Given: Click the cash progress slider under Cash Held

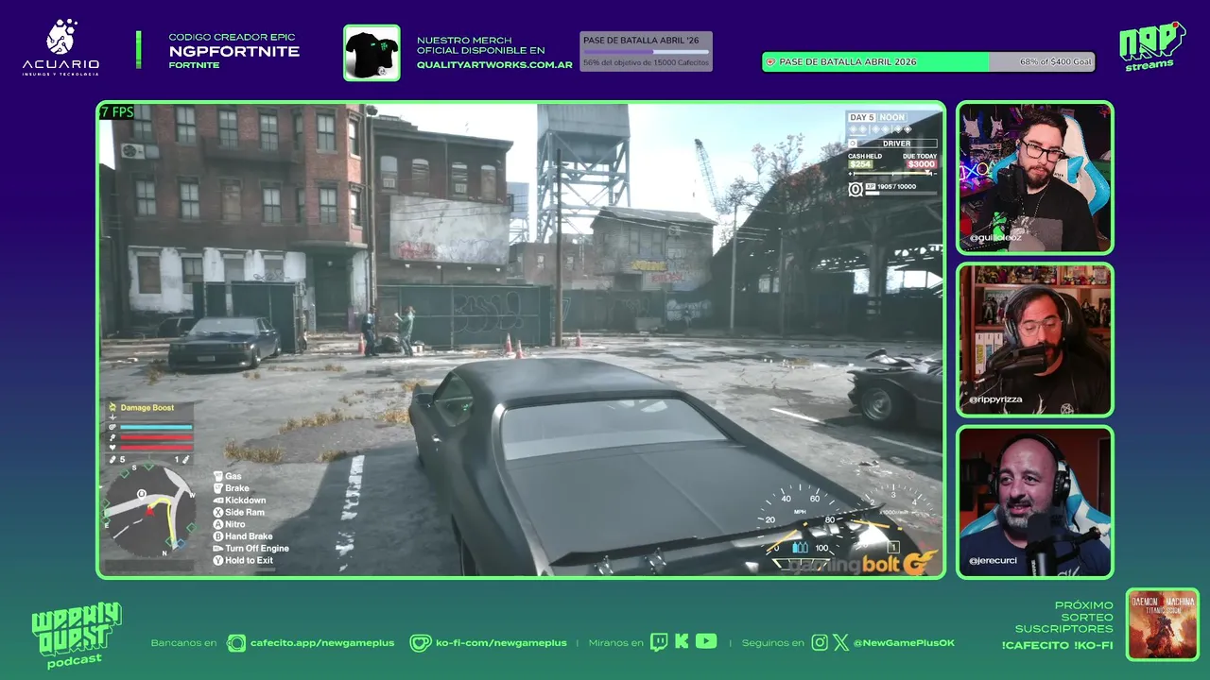Looking at the screenshot, I should [x=892, y=174].
